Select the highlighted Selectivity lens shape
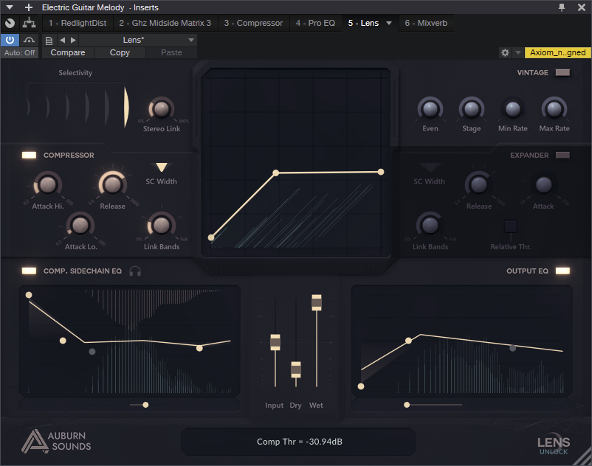Image resolution: width=592 pixels, height=466 pixels. coord(126,107)
